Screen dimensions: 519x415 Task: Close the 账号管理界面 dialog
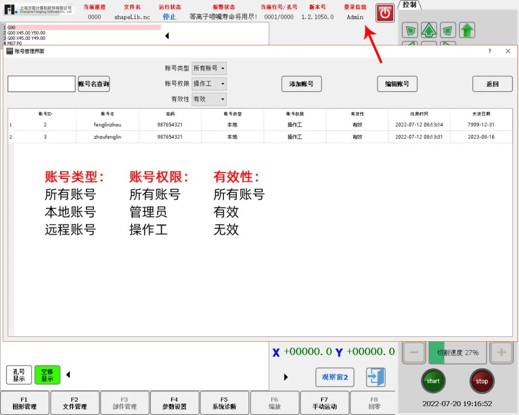tap(508, 51)
